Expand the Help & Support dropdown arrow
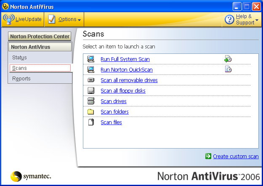The height and width of the screenshot is (186, 263). 257,20
